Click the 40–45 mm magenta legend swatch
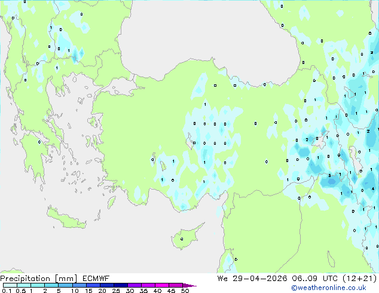379x293 pixels. (x=162, y=285)
